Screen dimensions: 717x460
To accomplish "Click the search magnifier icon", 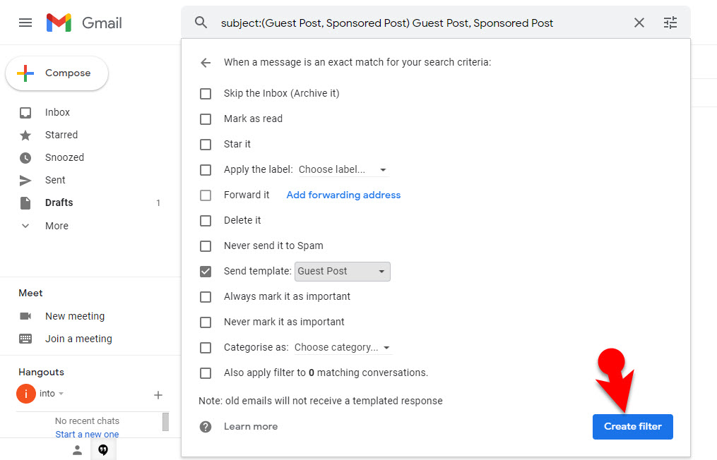I will click(x=201, y=23).
